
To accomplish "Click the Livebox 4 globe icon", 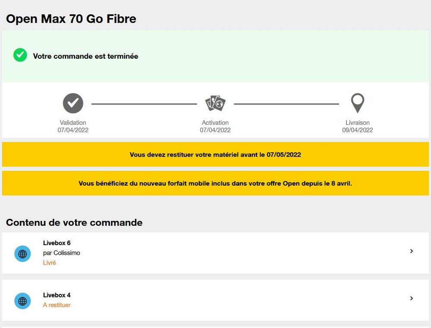I will 22,301.
